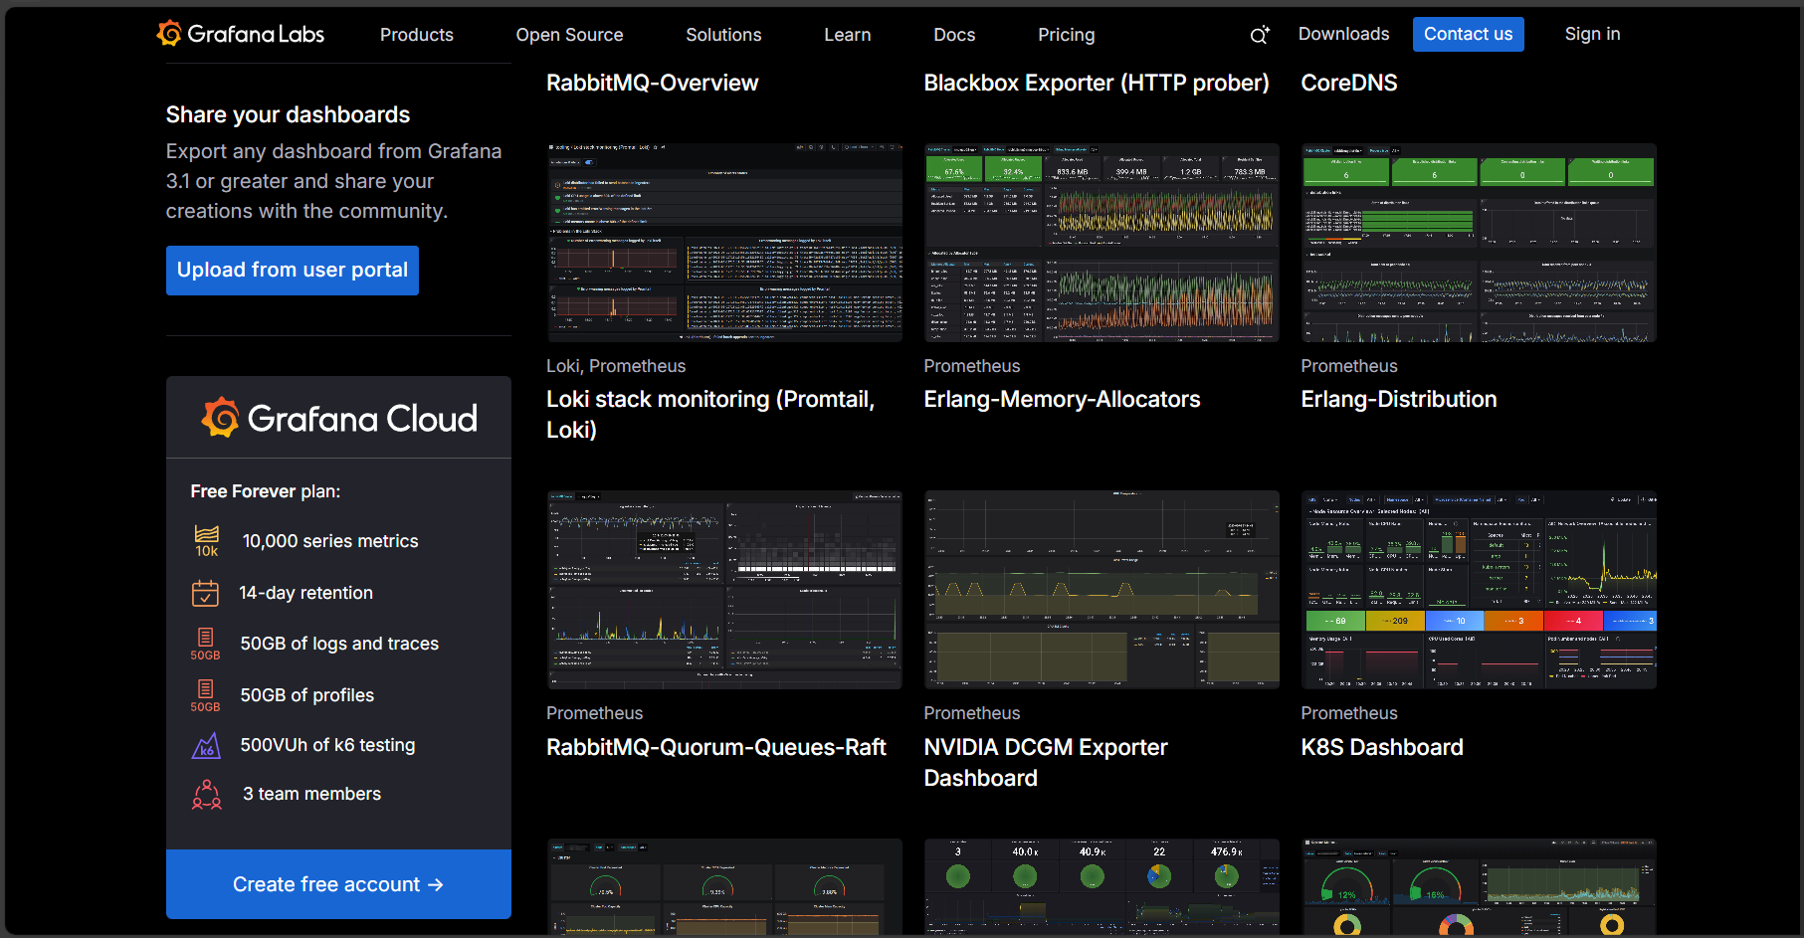Click Prometheus label above Erlang-Distribution
Screen dimensions: 1804x938
[1349, 366]
